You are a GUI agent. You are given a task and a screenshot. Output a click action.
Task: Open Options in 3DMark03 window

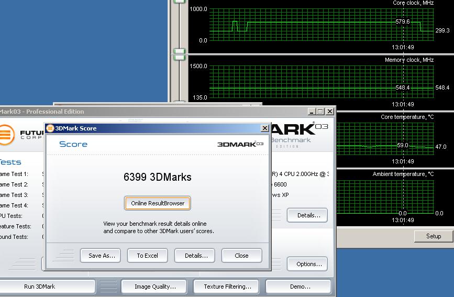coord(307,264)
